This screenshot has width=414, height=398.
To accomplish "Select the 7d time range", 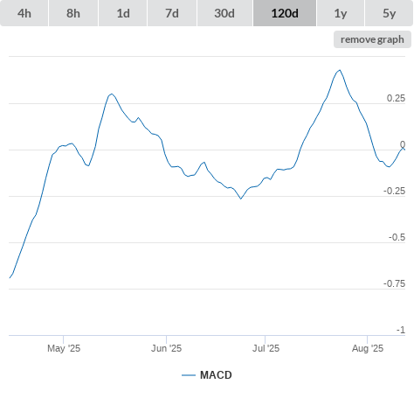I will (172, 13).
